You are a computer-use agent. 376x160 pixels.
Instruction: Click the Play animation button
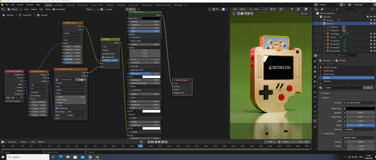tap(159, 142)
